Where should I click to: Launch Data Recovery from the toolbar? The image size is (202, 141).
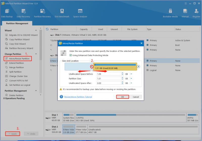pyautogui.click(x=23, y=13)
